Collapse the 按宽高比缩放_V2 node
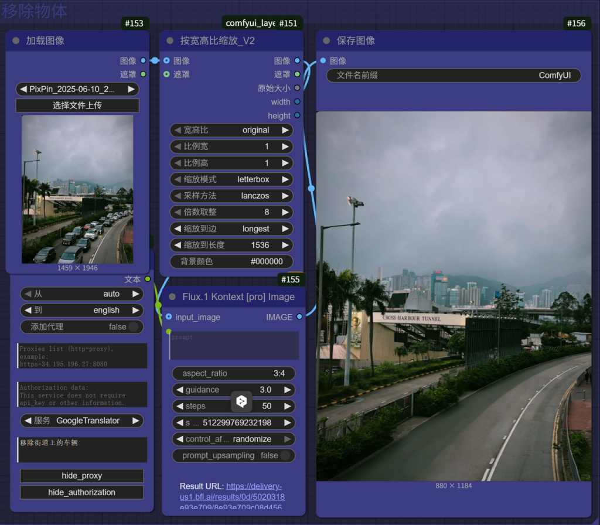Viewport: 600px width, 525px height. [171, 41]
